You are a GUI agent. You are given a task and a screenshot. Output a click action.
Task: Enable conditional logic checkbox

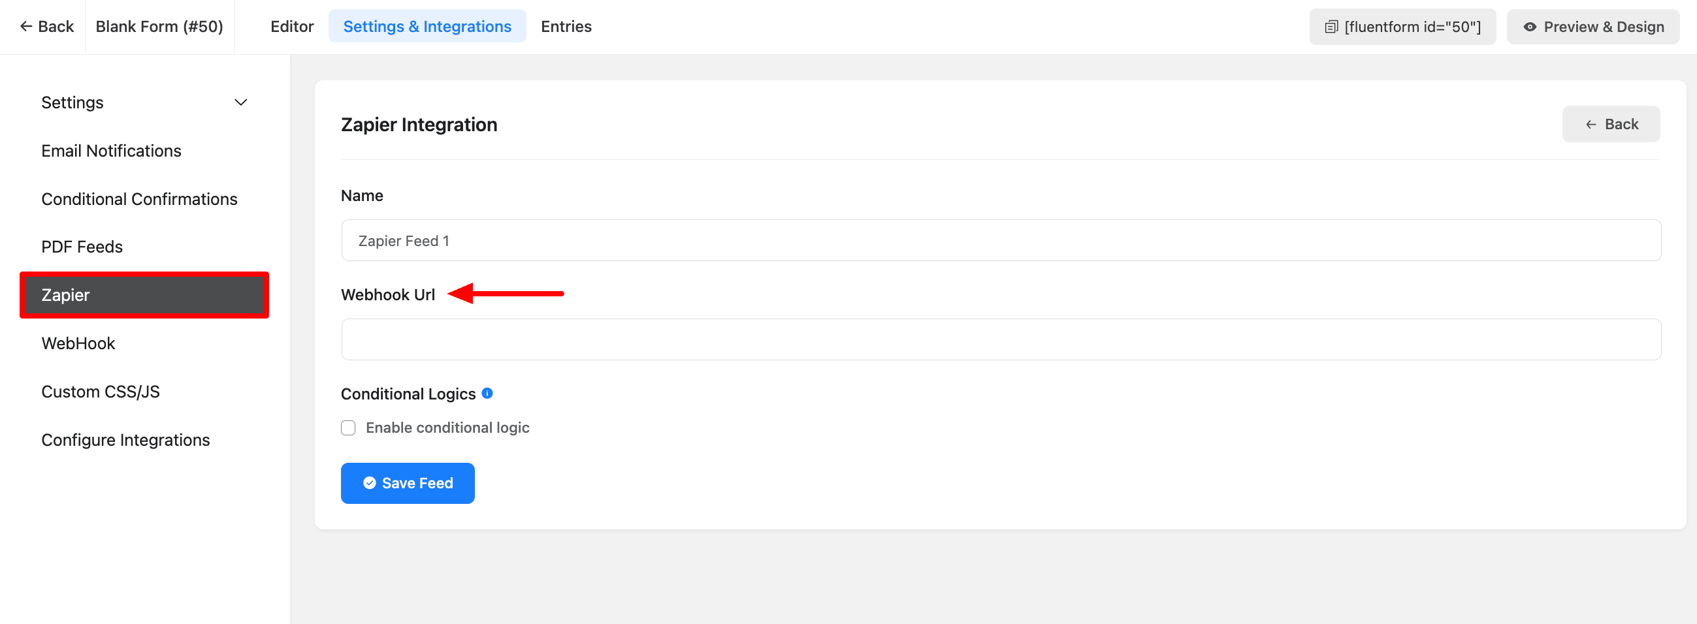[x=349, y=428]
